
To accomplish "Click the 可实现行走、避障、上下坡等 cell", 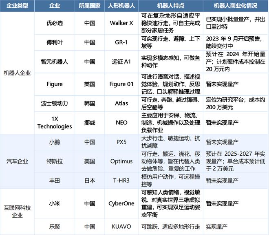I will click(171, 42).
